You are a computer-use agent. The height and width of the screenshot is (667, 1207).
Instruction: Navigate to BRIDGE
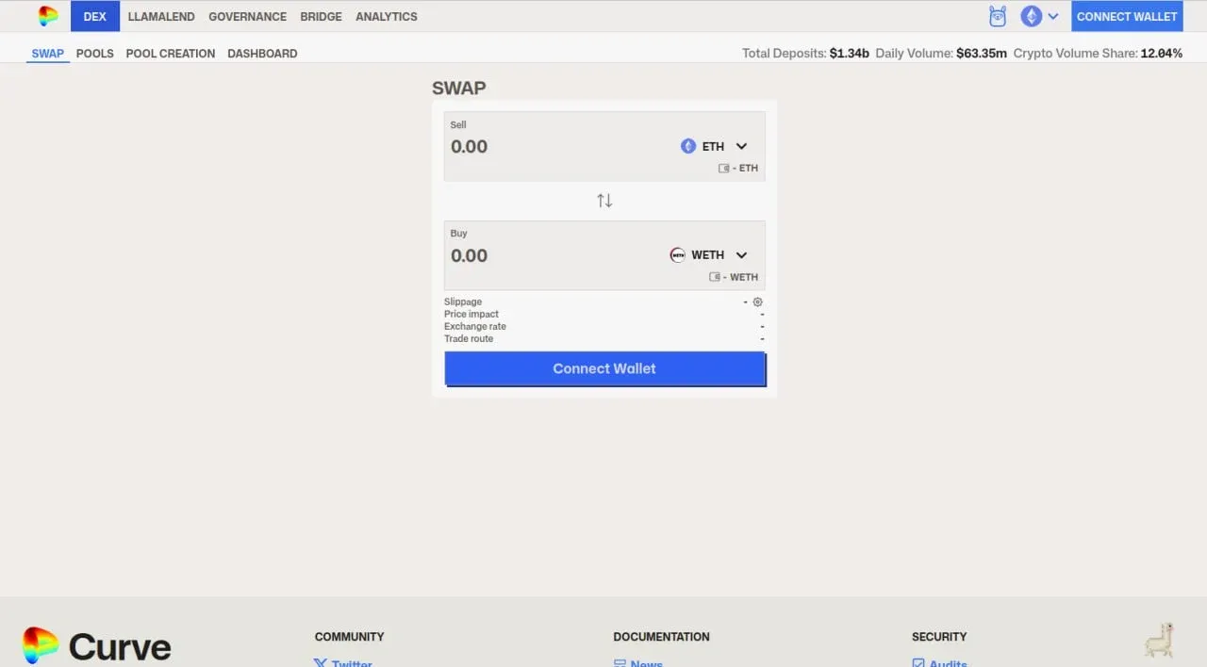coord(321,16)
